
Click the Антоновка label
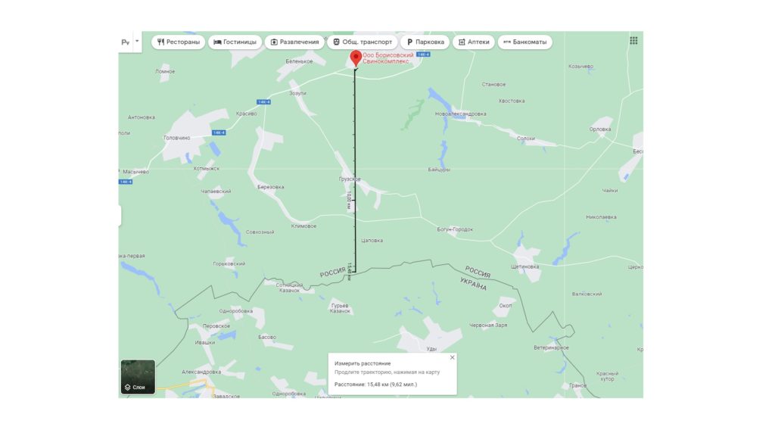(x=142, y=117)
